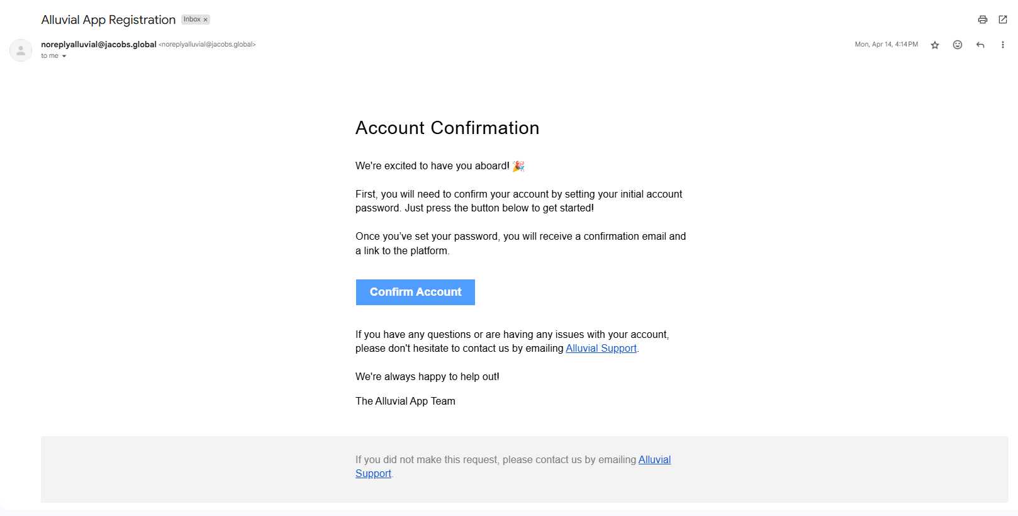Open email in new window icon
Screen dimensions: 1018x516
1003,20
